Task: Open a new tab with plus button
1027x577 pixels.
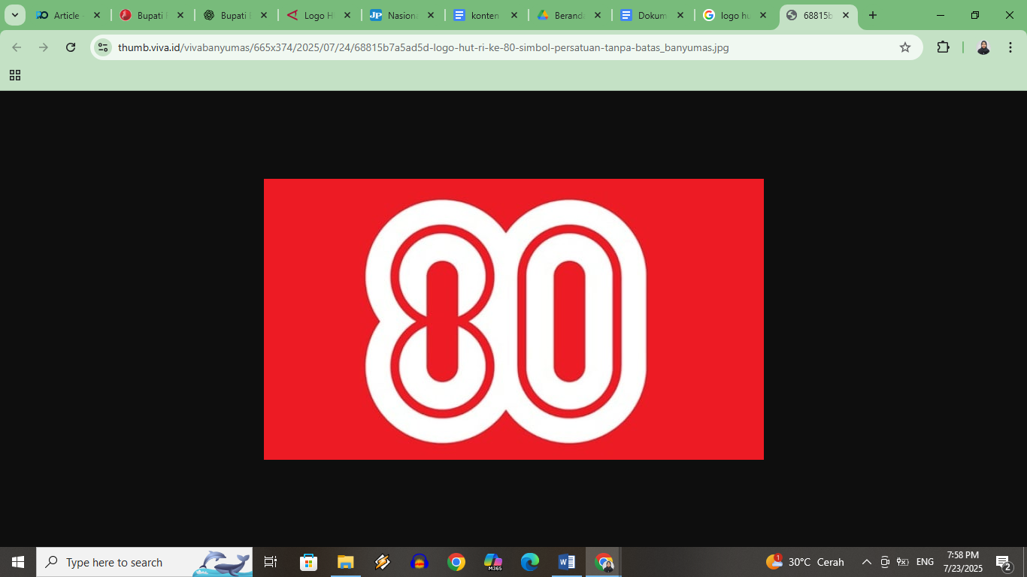Action: pos(873,15)
